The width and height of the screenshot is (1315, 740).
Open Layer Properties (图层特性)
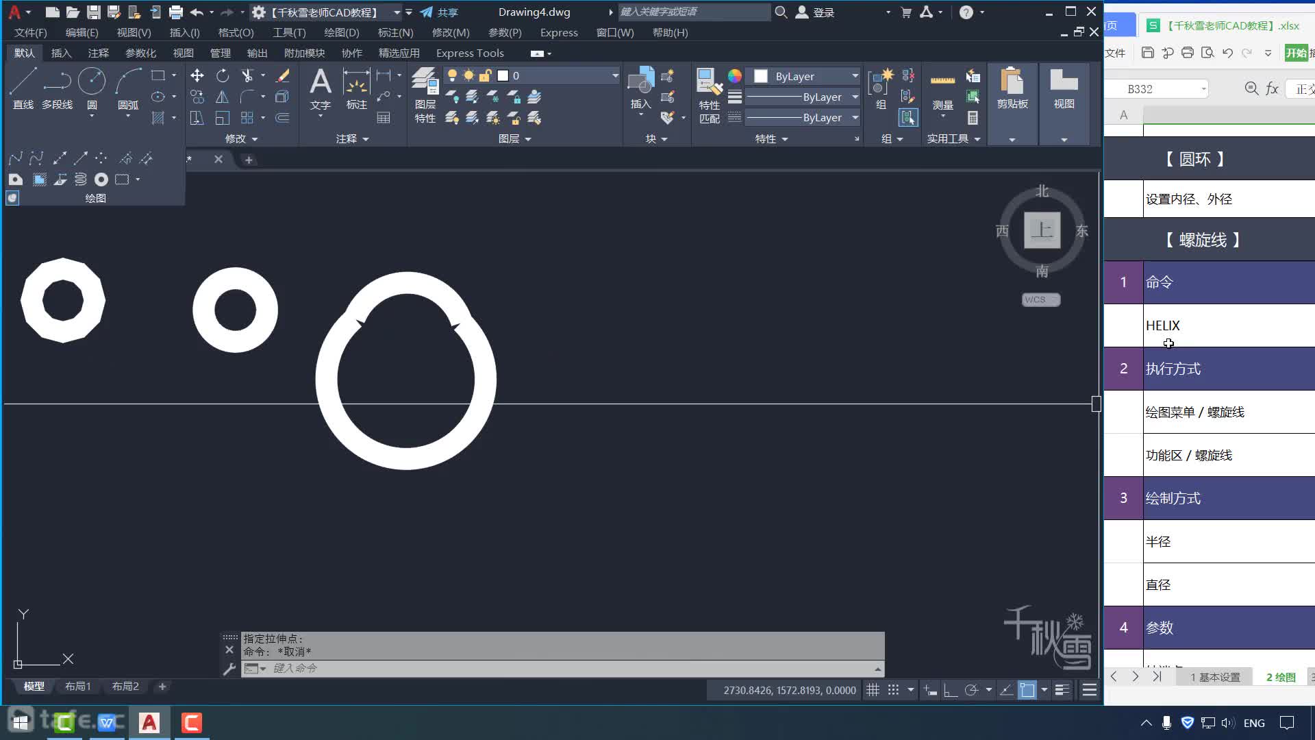pos(425,95)
